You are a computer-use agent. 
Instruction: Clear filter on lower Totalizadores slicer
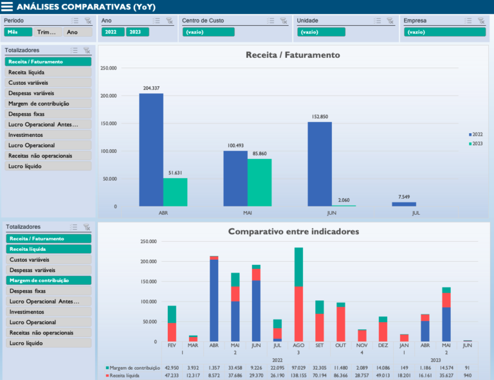coord(87,227)
